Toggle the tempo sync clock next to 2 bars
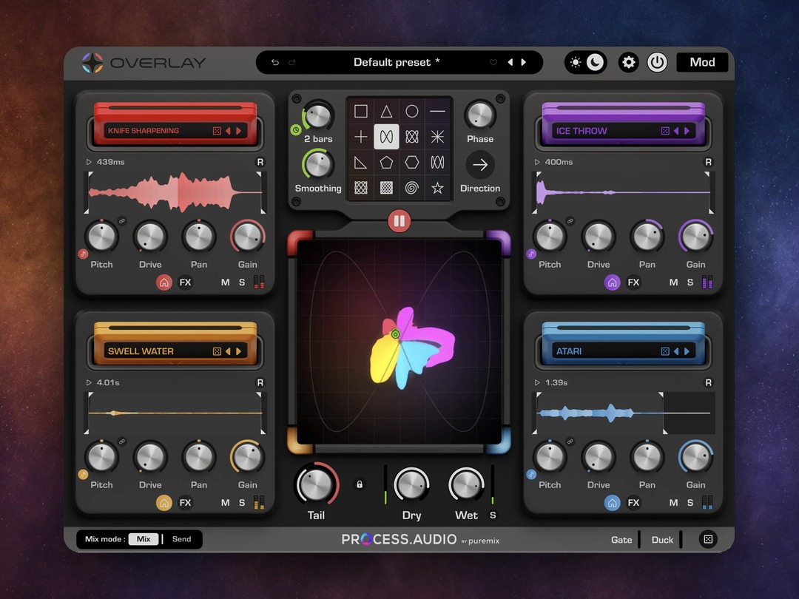Image resolution: width=799 pixels, height=599 pixels. point(295,130)
